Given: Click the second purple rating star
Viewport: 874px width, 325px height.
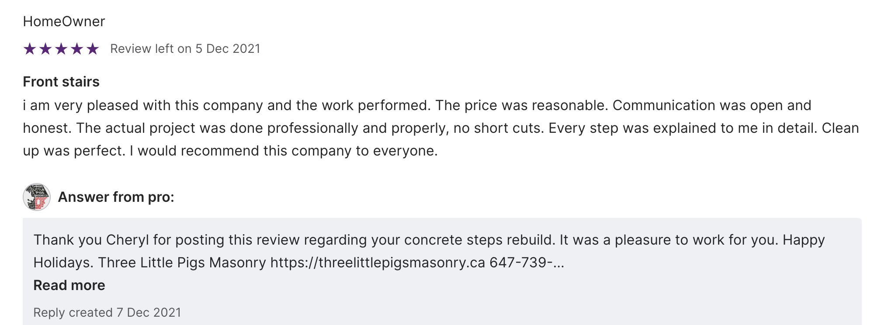Looking at the screenshot, I should 45,48.
